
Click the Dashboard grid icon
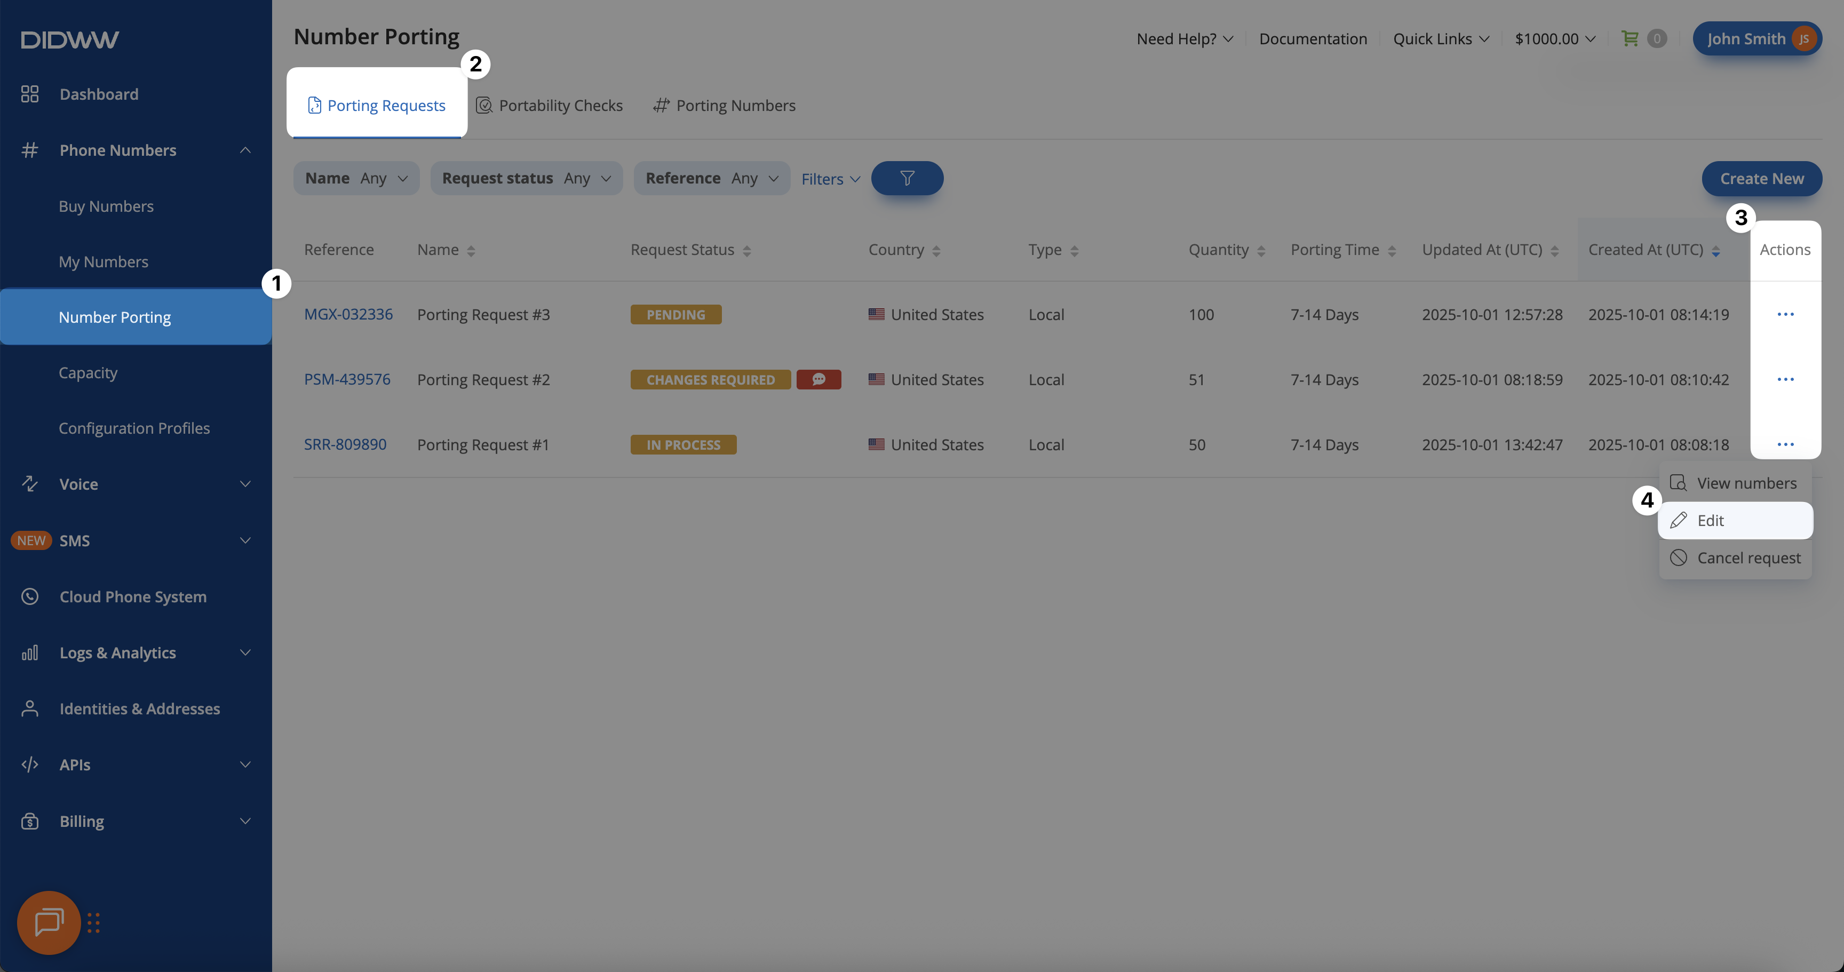point(29,94)
